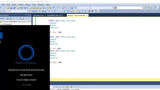Click the Cancel Executing Query stop icon
The image size is (160, 90).
49,11
